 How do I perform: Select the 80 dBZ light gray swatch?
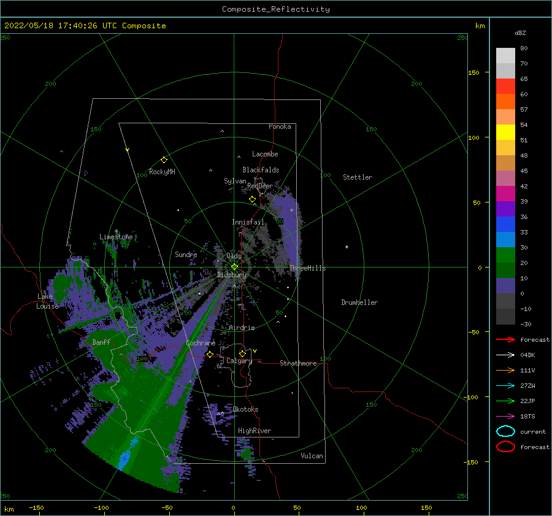coord(505,56)
